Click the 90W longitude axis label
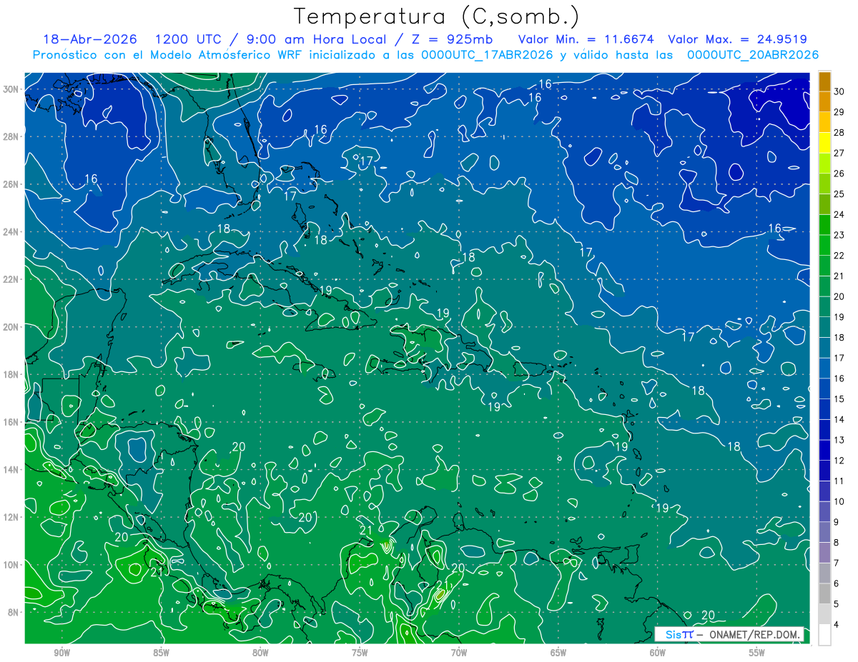This screenshot has width=858, height=662. 62,652
